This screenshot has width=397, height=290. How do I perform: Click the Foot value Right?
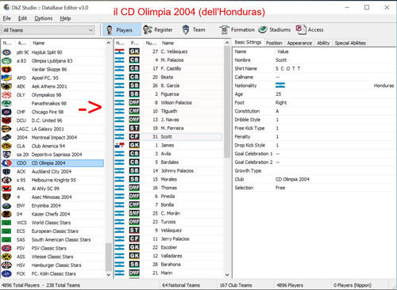(x=281, y=102)
